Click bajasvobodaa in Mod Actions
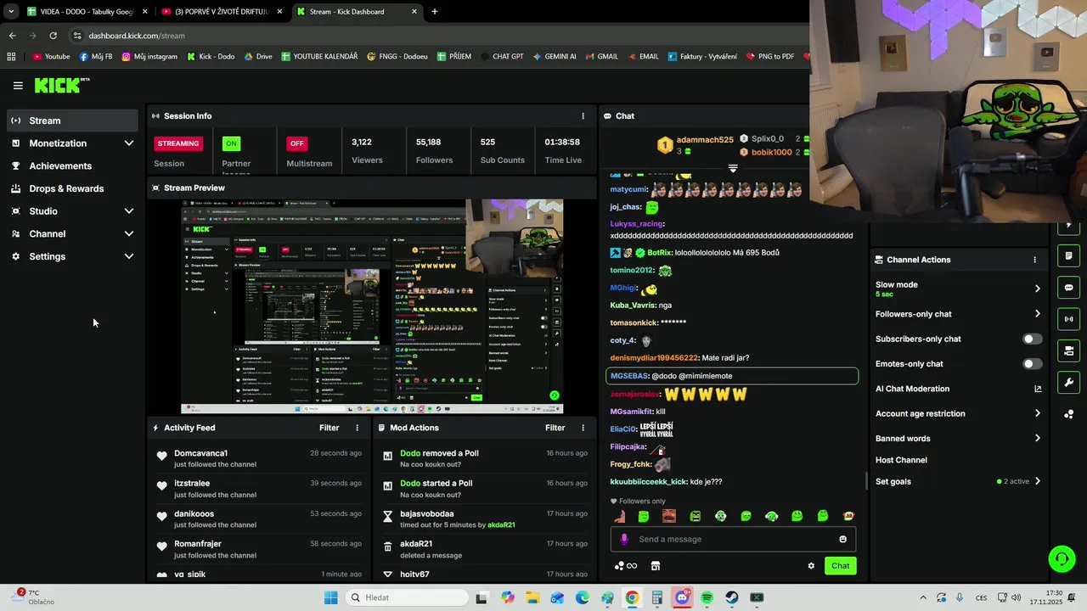1087x611 pixels. (427, 514)
